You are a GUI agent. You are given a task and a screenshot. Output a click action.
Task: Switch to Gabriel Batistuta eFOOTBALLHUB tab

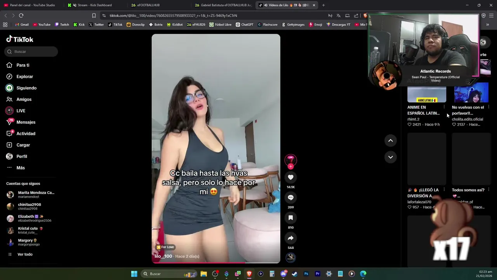click(223, 5)
